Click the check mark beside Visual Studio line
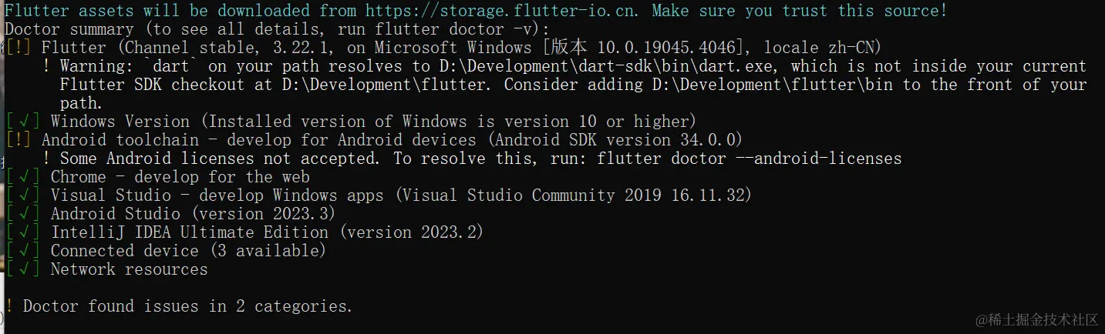Viewport: 1105px width, 334px height. [x=22, y=195]
